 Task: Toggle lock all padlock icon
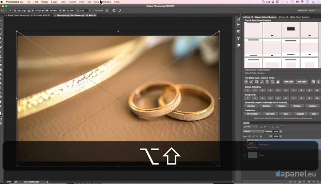tap(261, 137)
